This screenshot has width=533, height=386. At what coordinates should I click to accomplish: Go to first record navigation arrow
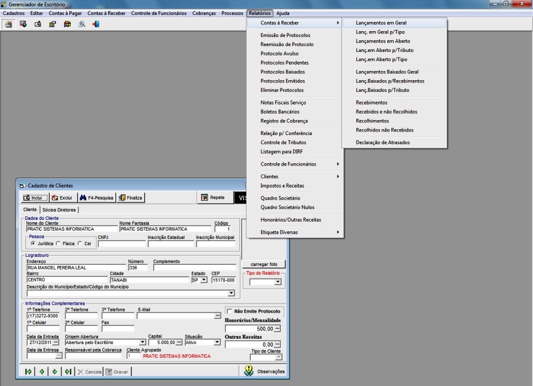(28, 372)
